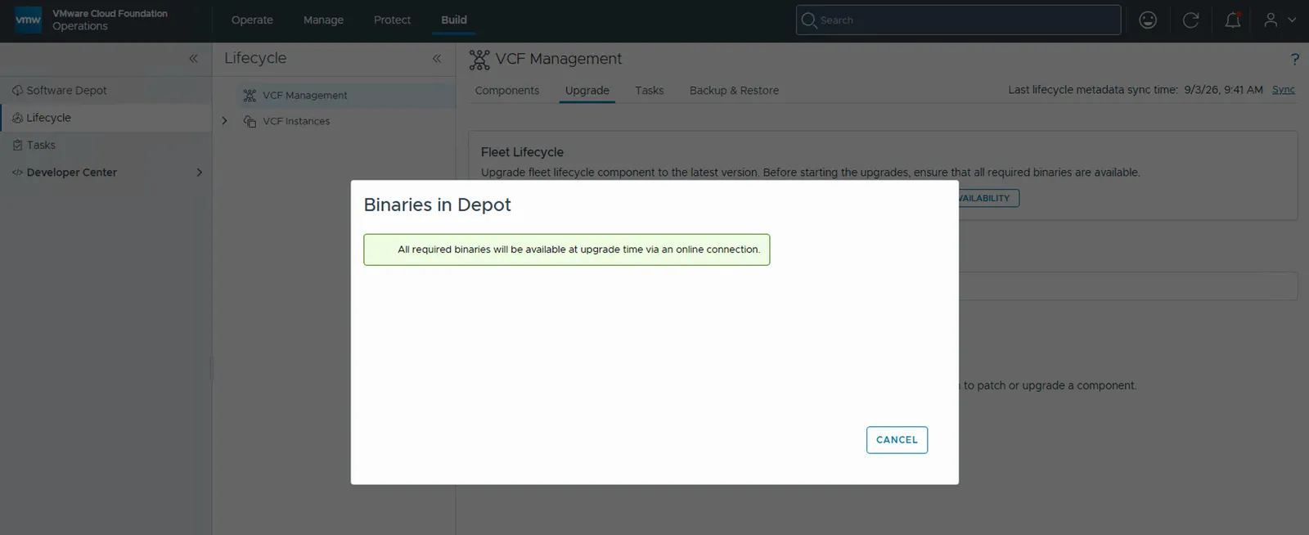Click the Lifecycle panel title

(255, 58)
